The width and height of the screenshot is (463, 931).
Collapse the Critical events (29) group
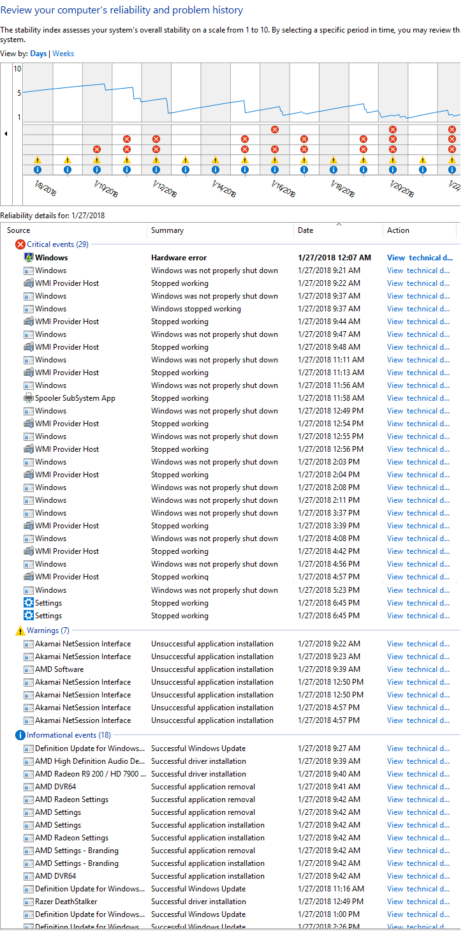pyautogui.click(x=57, y=244)
